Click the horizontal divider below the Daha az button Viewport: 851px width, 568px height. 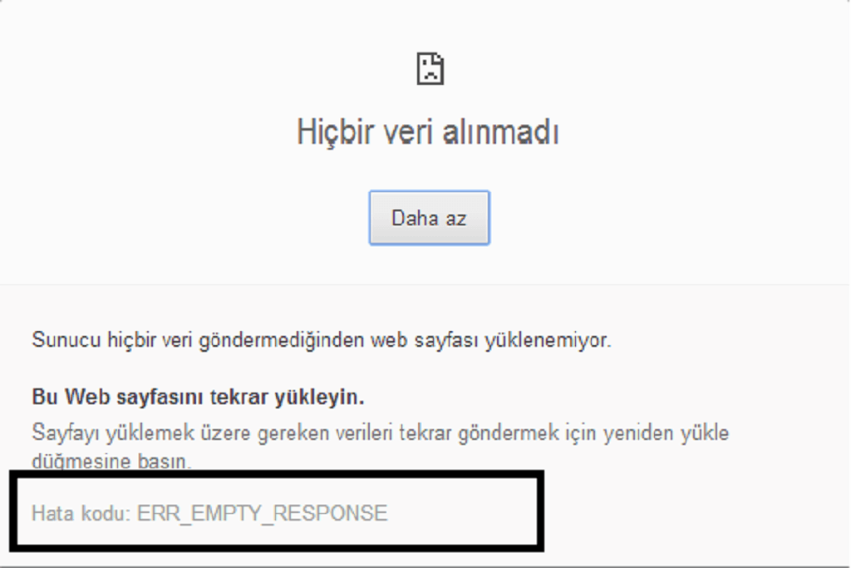[425, 284]
